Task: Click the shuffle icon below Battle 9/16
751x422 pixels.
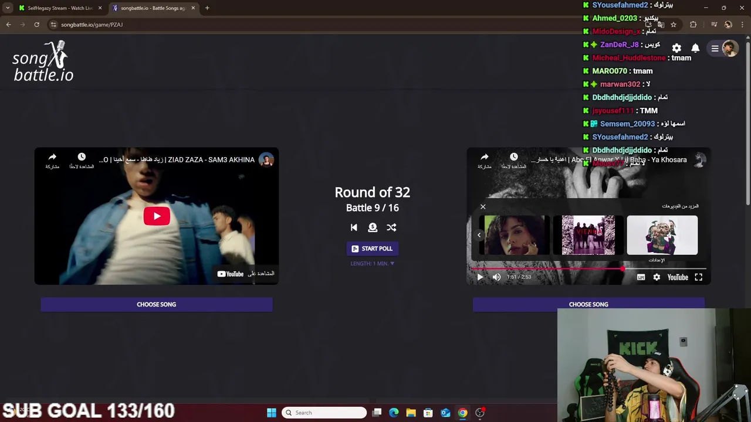Action: (x=391, y=227)
